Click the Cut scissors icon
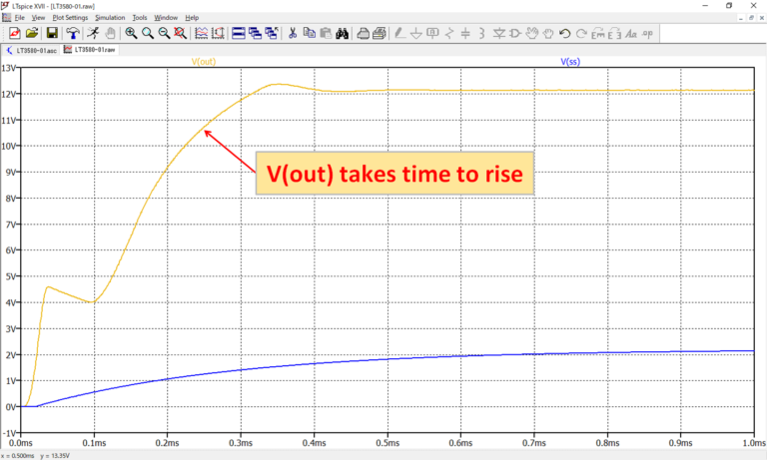The width and height of the screenshot is (767, 460). (x=293, y=33)
